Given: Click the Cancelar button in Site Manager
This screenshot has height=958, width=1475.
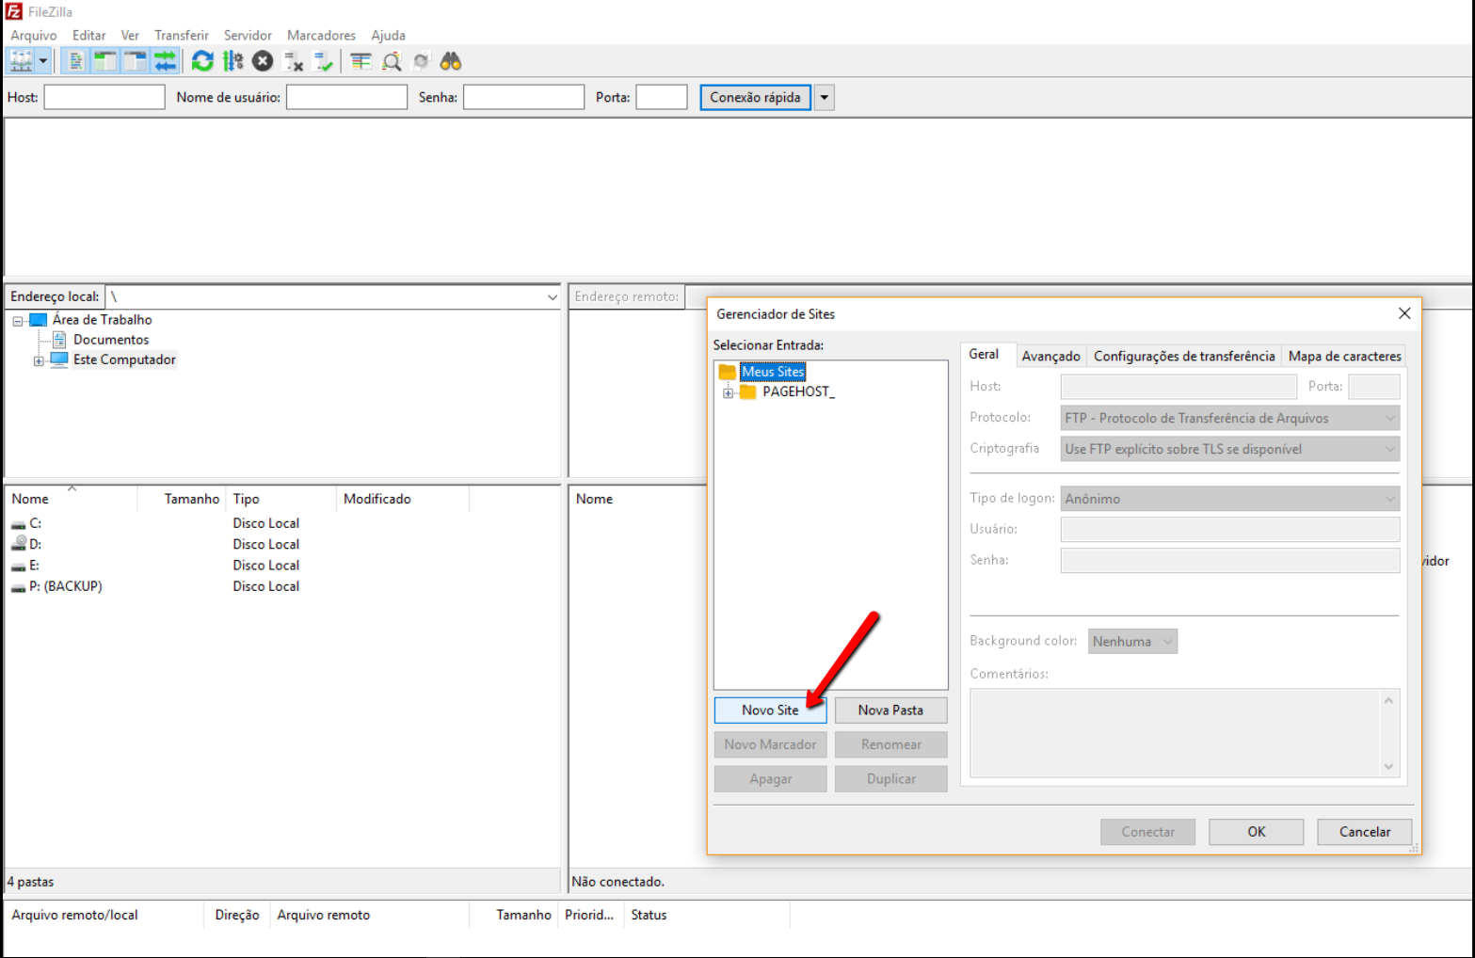Looking at the screenshot, I should click(1364, 832).
